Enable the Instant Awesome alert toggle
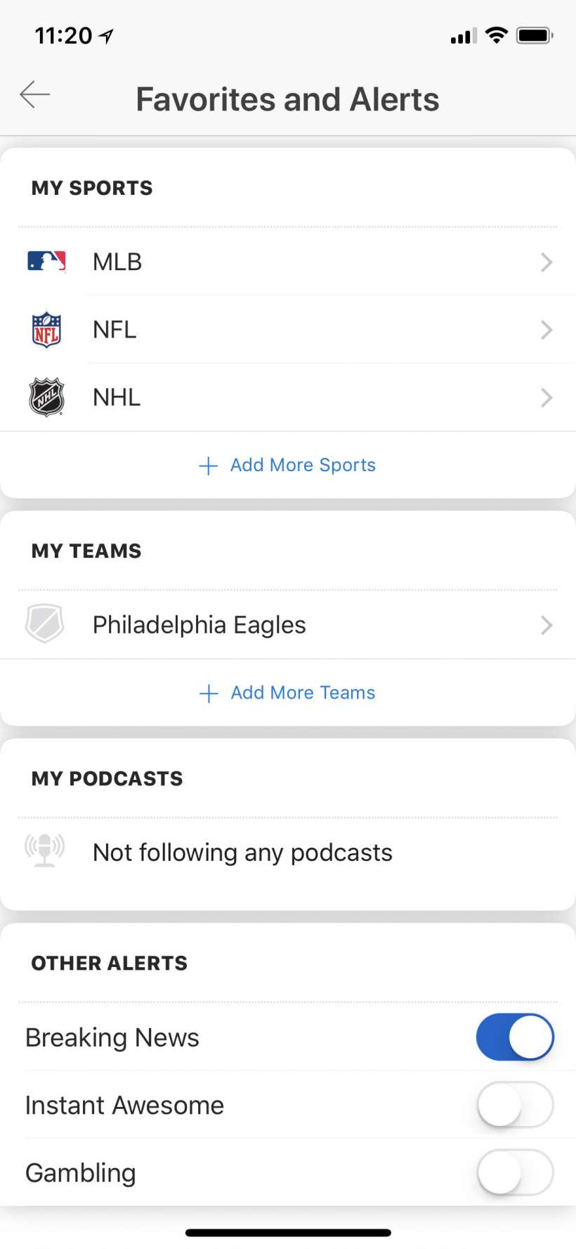Image resolution: width=576 pixels, height=1249 pixels. point(515,1105)
